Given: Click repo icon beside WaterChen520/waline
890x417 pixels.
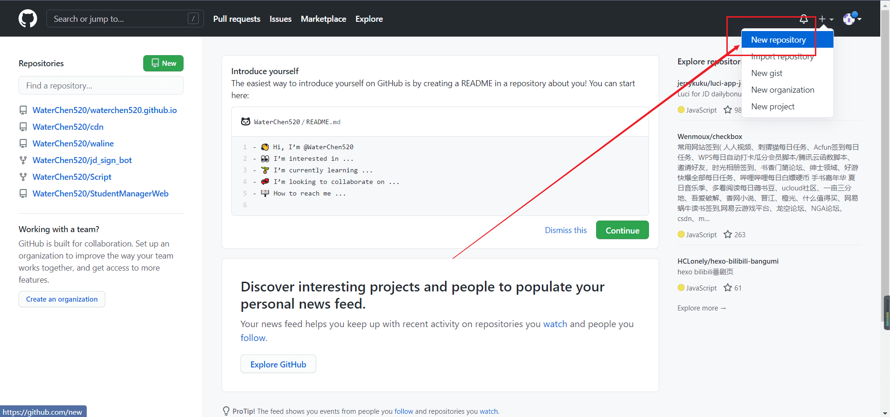Looking at the screenshot, I should pyautogui.click(x=23, y=144).
